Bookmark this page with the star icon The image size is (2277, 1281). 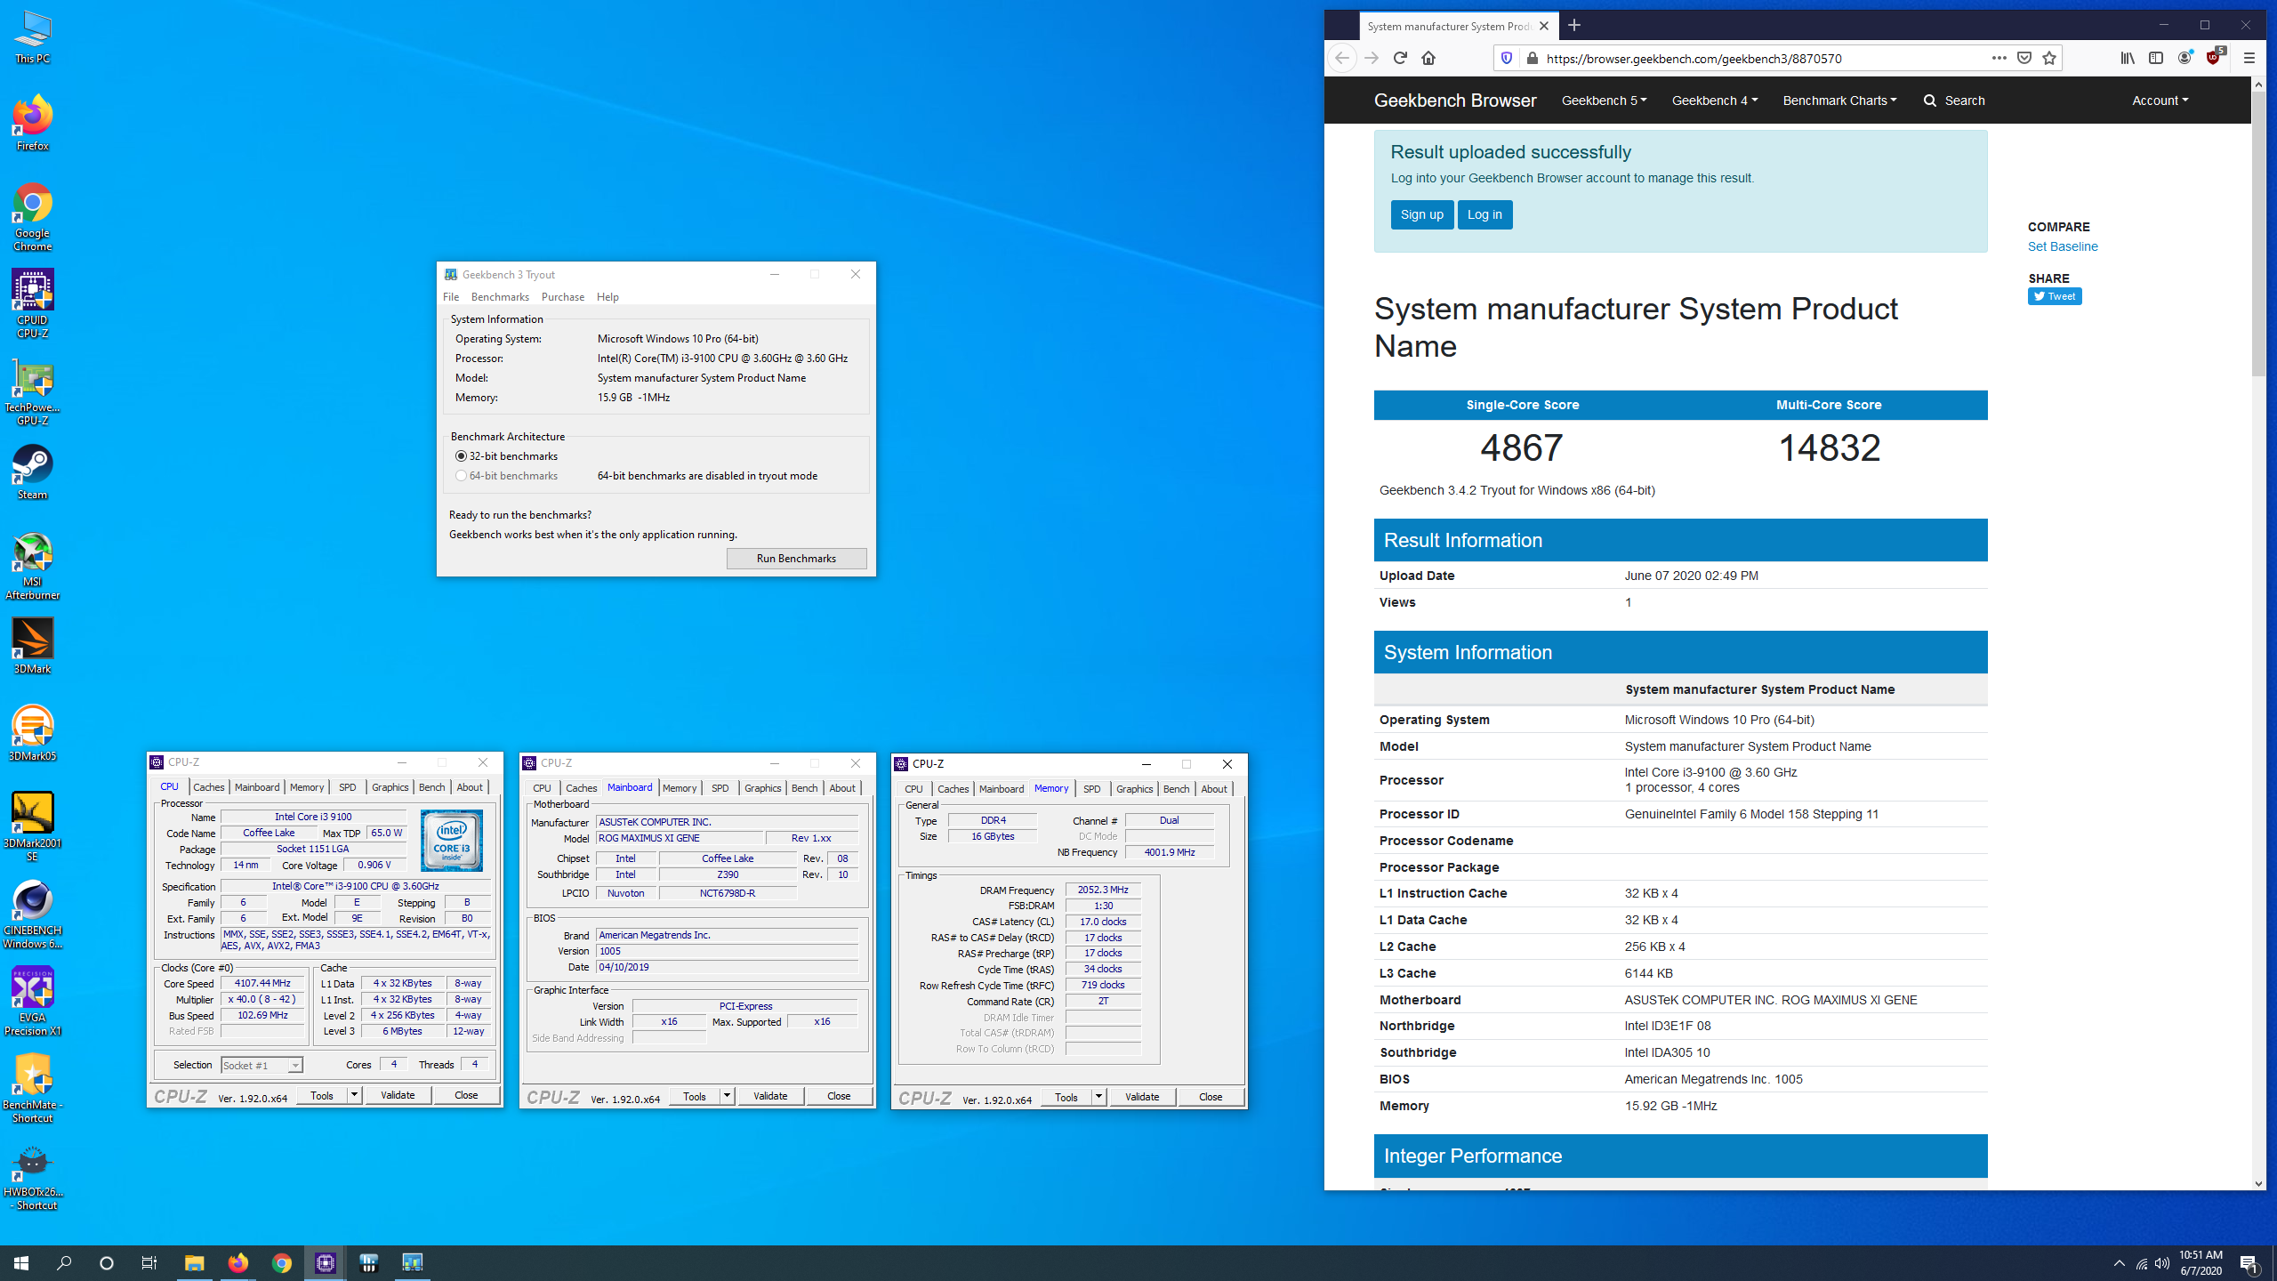pyautogui.click(x=2049, y=58)
